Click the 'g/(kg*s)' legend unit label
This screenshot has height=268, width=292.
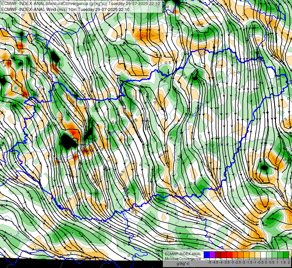(x=183, y=264)
